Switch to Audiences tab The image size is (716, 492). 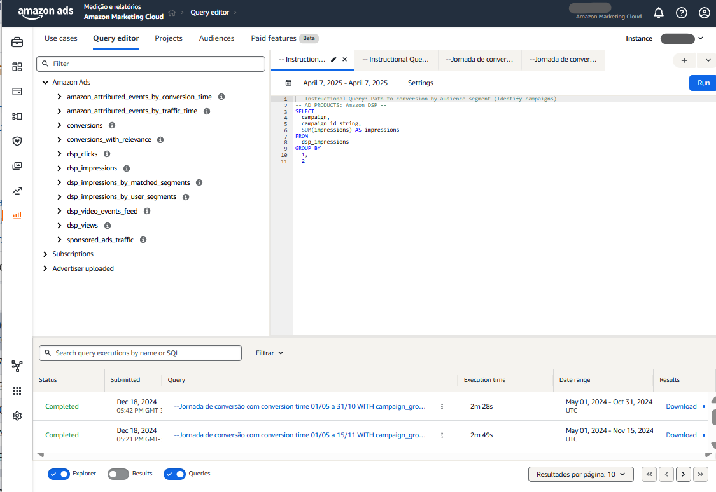pos(216,38)
